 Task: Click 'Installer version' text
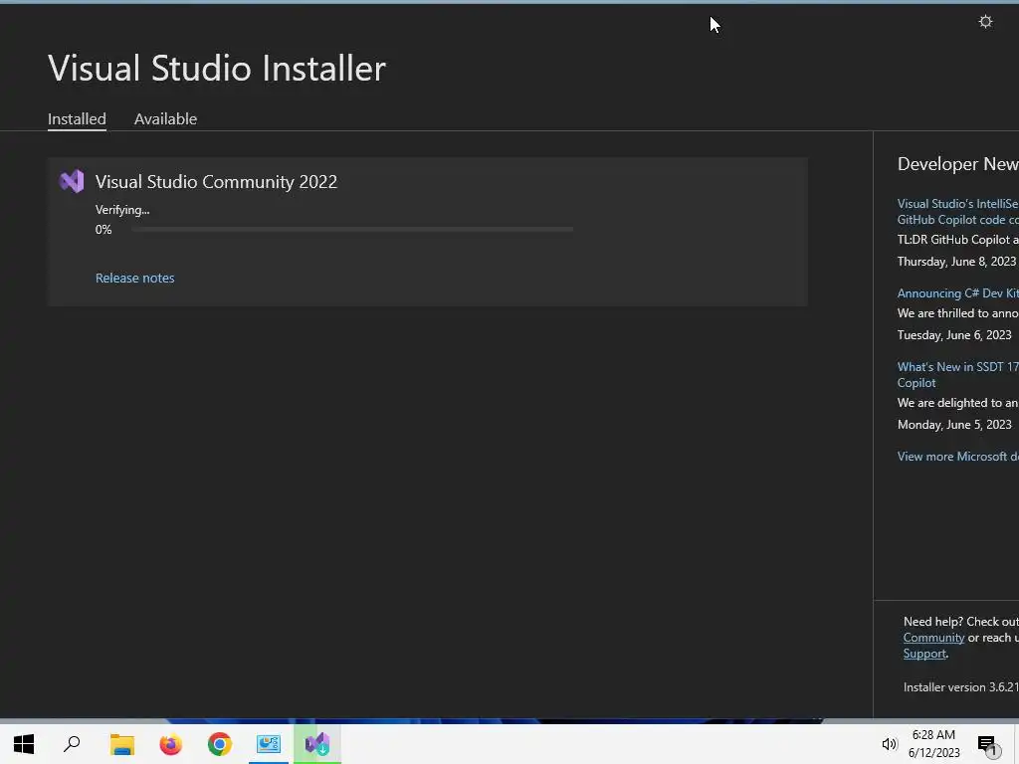(960, 687)
